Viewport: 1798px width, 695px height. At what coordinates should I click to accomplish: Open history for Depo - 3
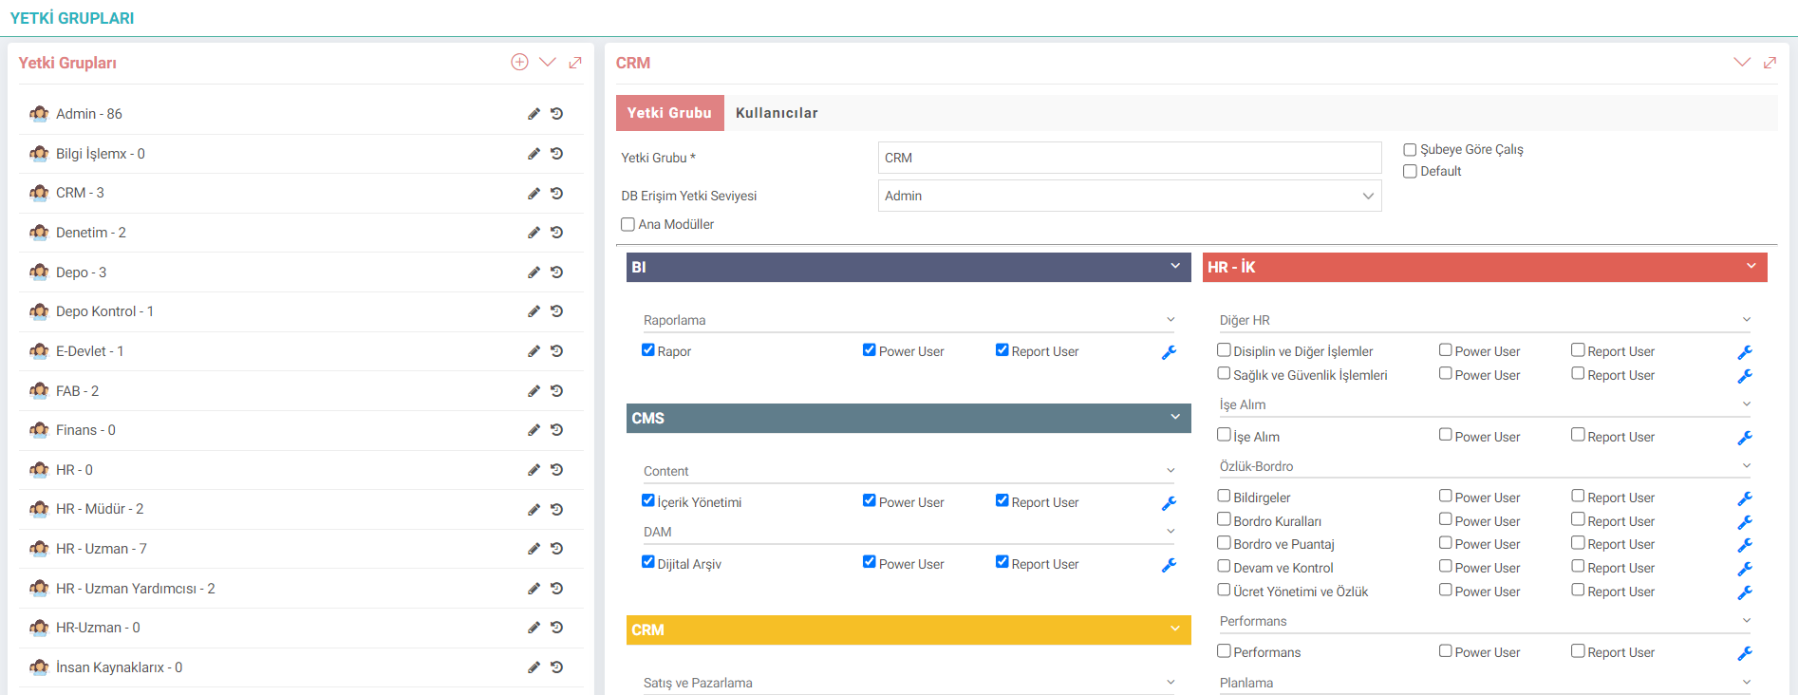point(557,272)
